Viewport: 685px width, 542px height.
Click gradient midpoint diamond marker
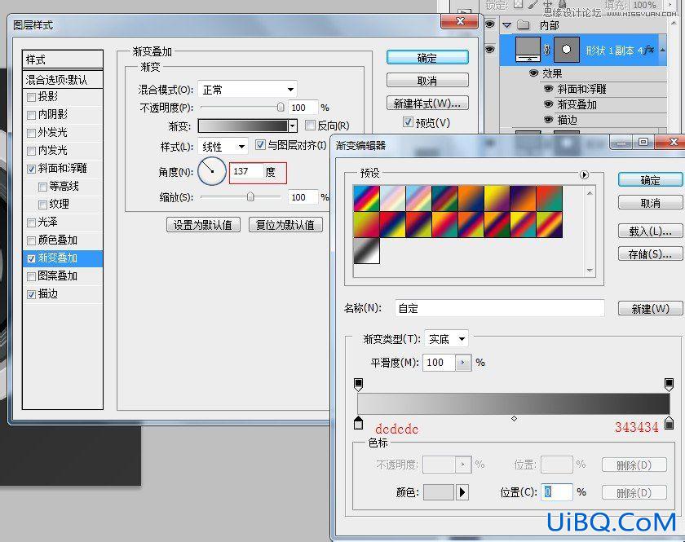tap(515, 418)
